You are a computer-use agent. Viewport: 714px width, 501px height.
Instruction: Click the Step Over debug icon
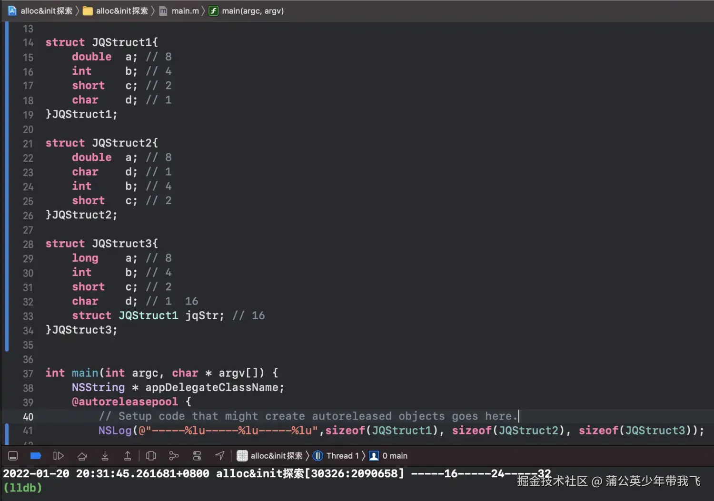click(x=82, y=456)
